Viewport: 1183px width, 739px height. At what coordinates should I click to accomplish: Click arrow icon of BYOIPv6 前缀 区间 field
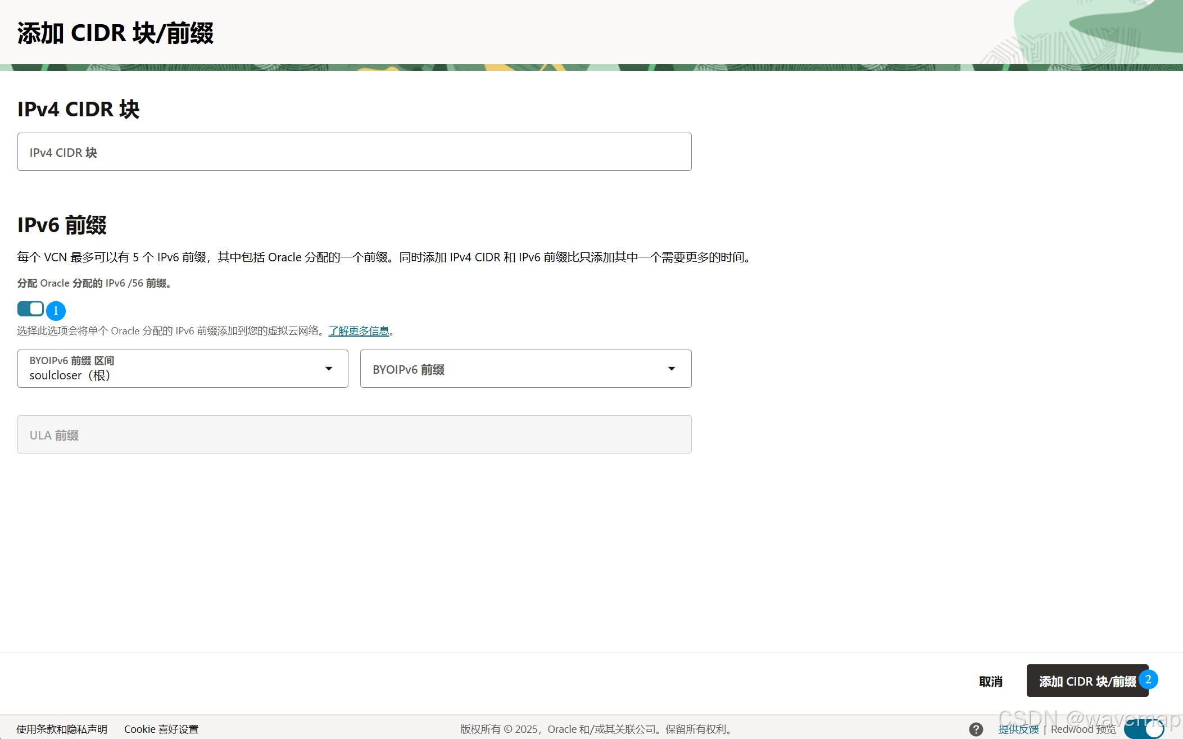point(329,369)
